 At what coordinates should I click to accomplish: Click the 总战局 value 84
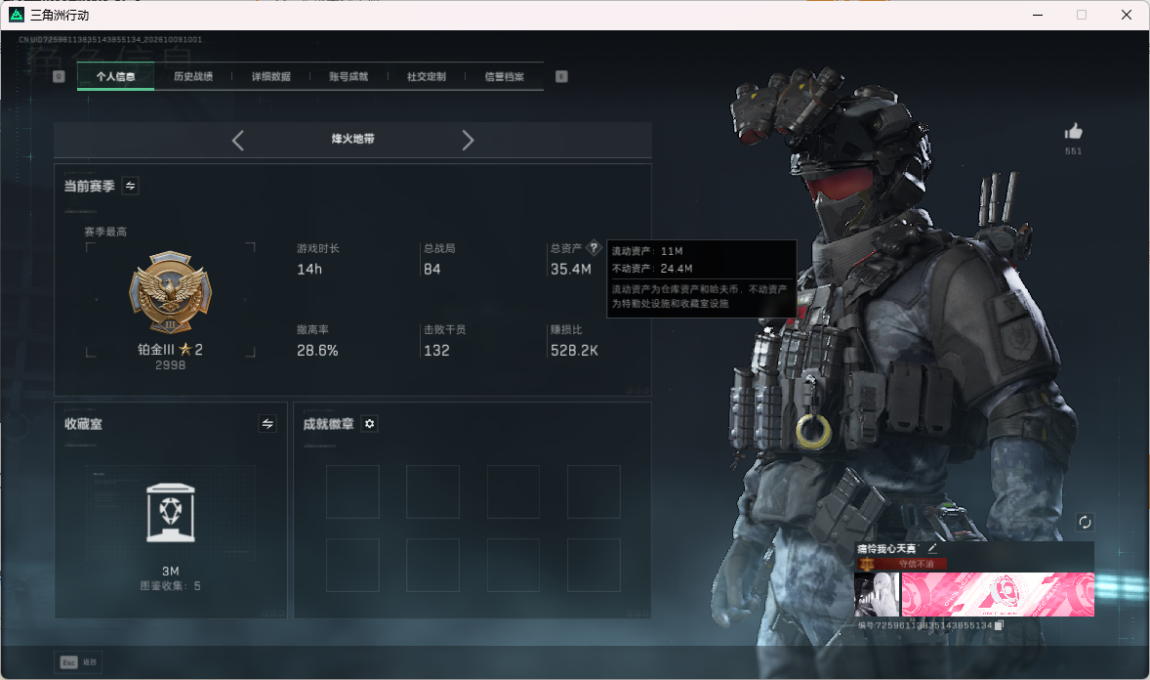point(432,270)
